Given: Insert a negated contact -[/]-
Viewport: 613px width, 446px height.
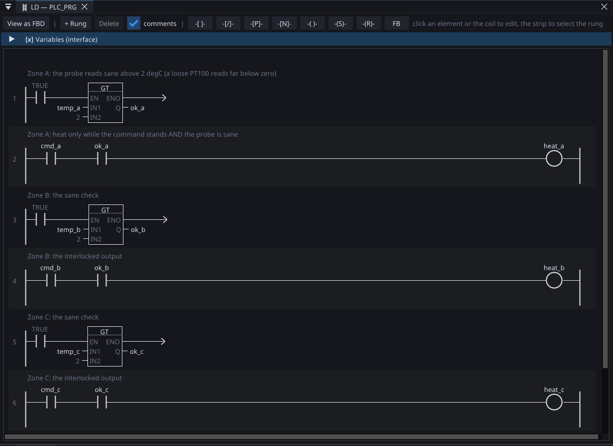Looking at the screenshot, I should (x=228, y=23).
